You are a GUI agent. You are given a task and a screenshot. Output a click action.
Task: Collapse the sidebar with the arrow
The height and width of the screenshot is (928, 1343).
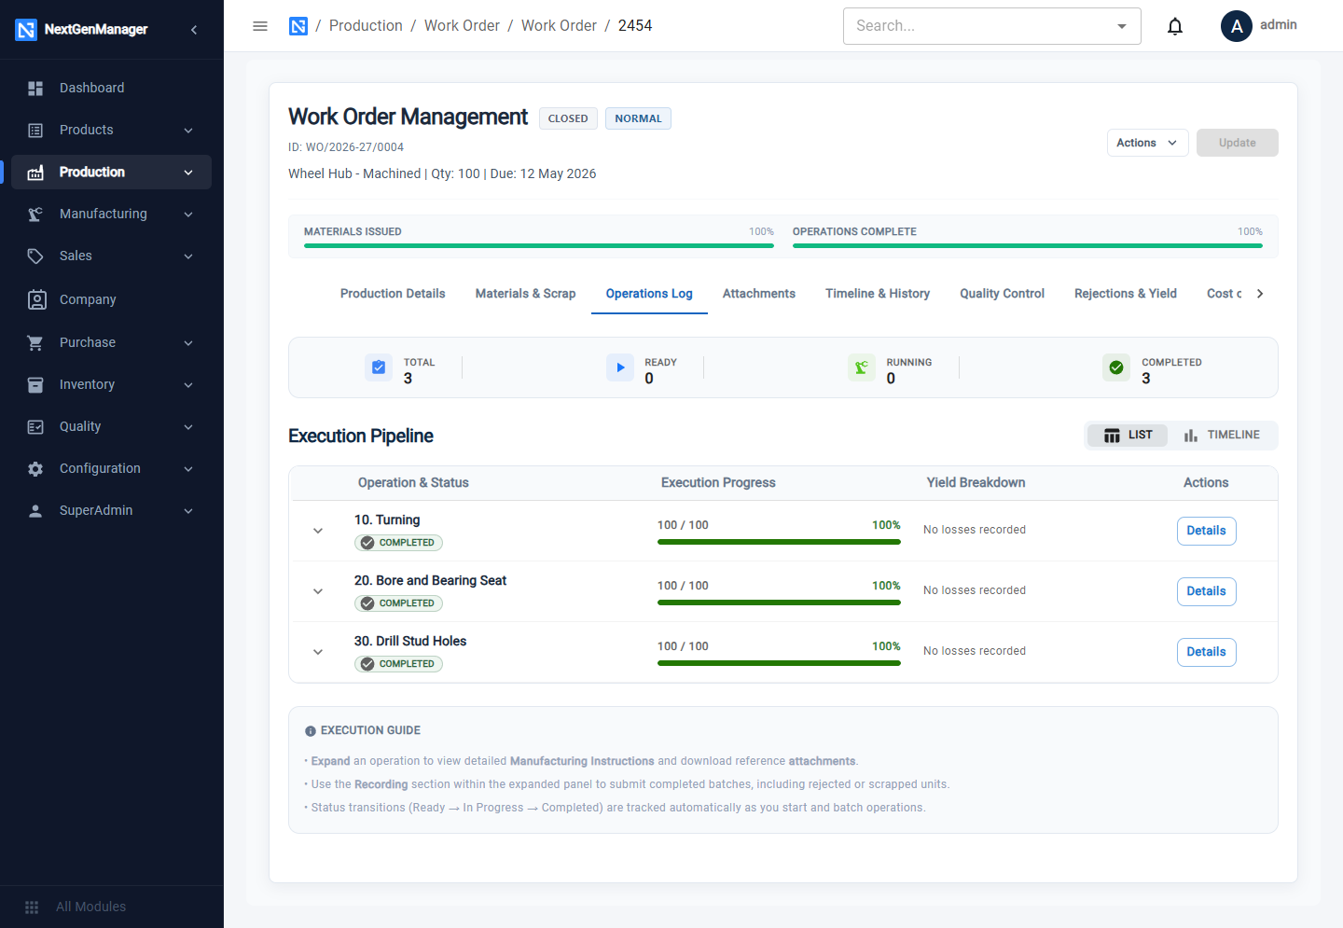pos(194,30)
